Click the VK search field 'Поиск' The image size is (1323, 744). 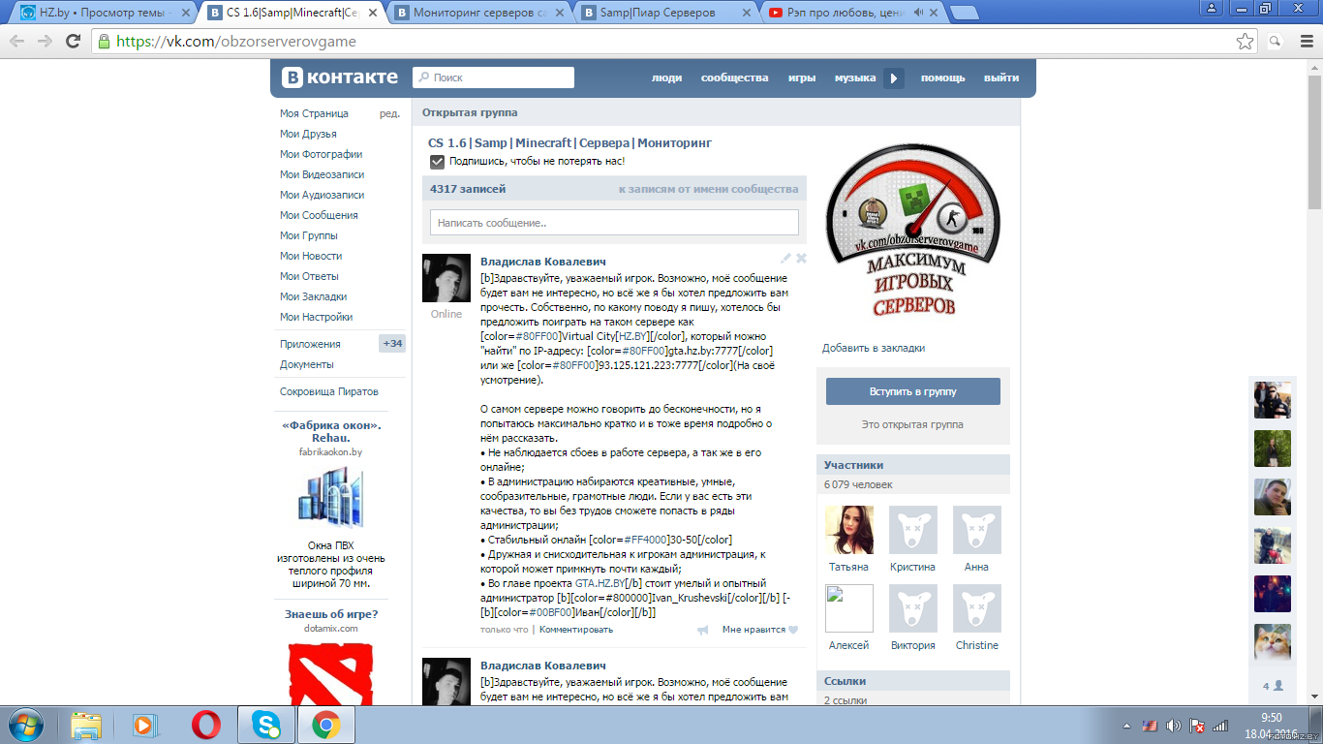coord(493,77)
